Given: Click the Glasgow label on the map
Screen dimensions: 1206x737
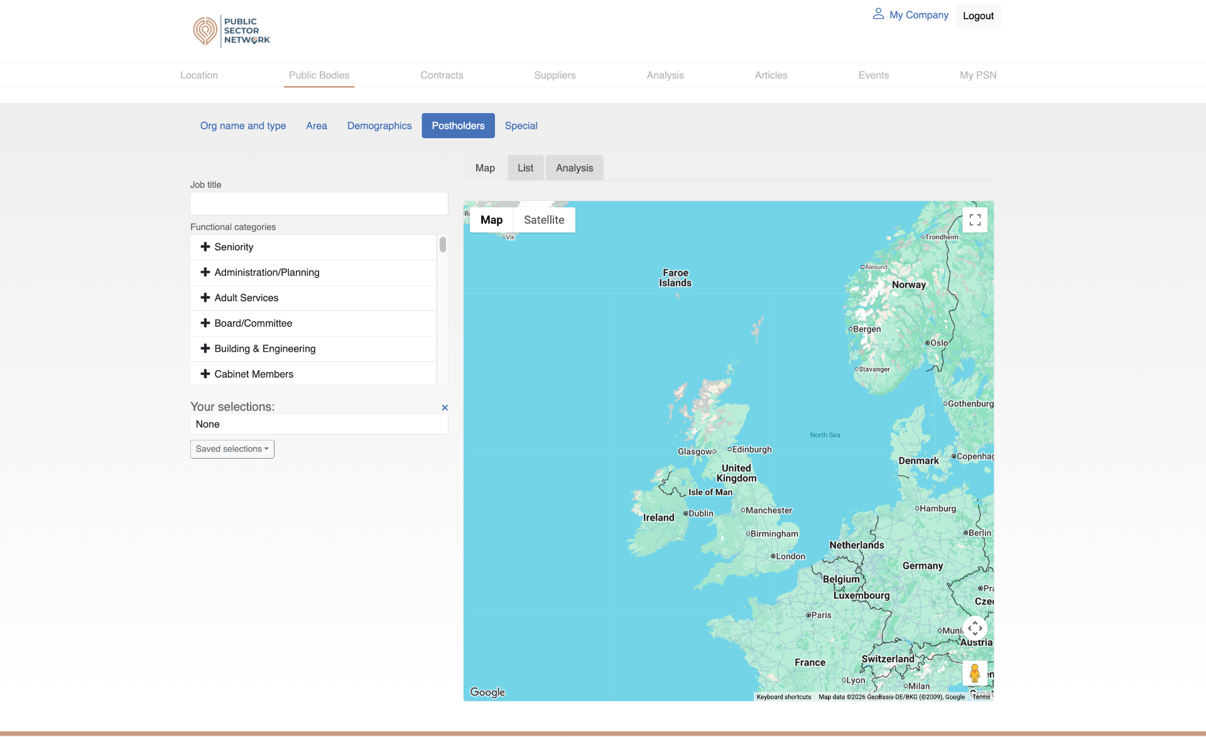Looking at the screenshot, I should tap(695, 452).
